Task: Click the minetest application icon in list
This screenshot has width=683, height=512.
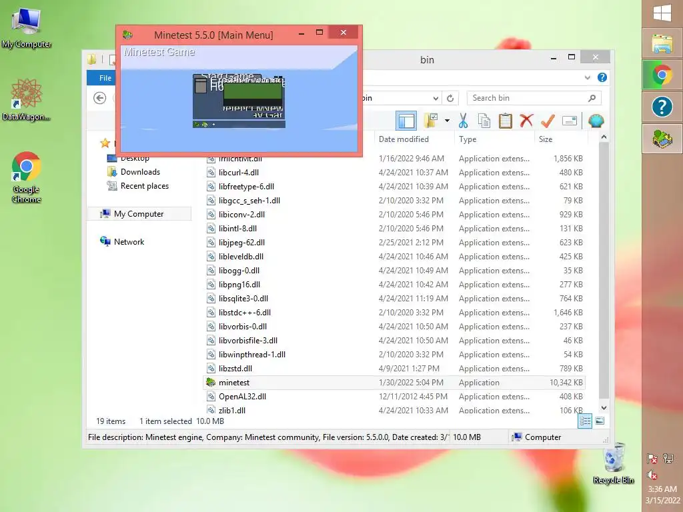Action: (211, 382)
